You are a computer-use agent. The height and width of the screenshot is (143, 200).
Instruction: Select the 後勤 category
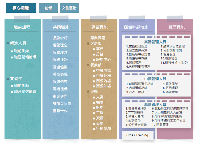(x=94, y=92)
